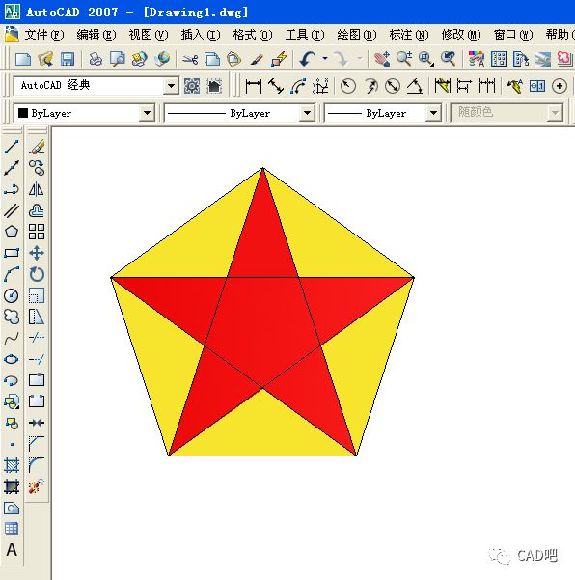575x580 pixels.
Task: Open the 窗口(W) menu
Action: tap(513, 35)
